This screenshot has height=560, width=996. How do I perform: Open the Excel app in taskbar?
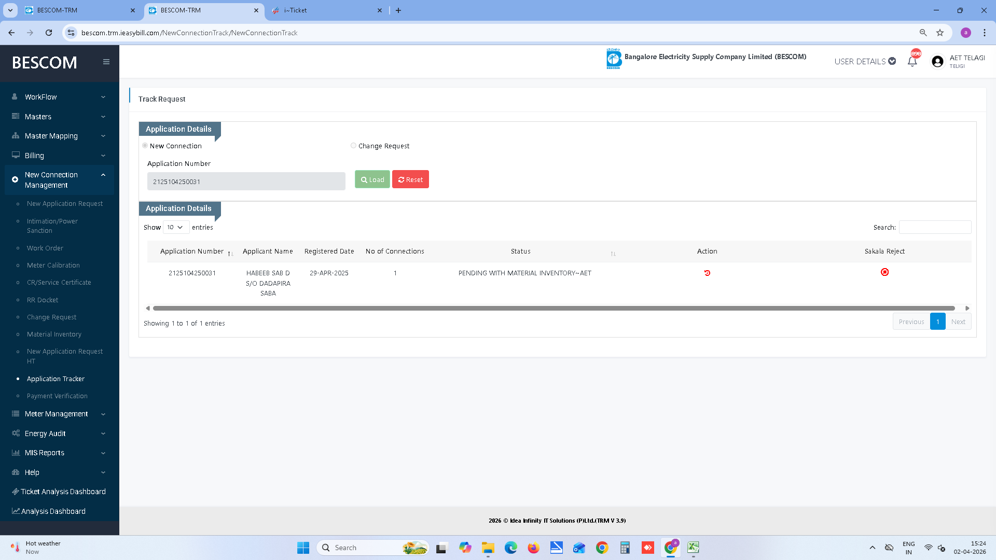point(693,548)
